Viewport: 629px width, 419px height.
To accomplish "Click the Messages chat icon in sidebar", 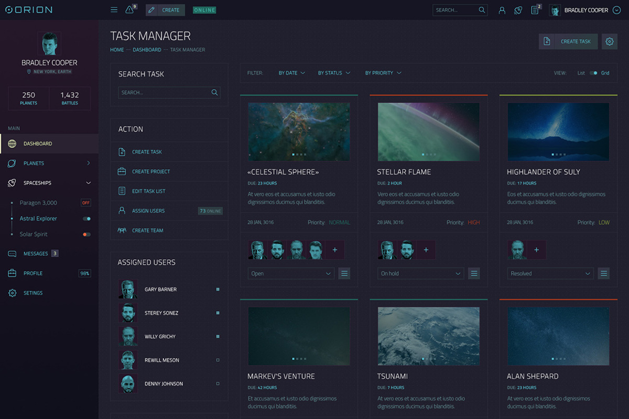I will [x=12, y=253].
